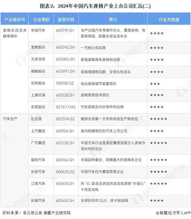The image size is (191, 219).
Task: Click the description 稳居全球第一大充电电池生产商地位
Action: (x=109, y=119)
